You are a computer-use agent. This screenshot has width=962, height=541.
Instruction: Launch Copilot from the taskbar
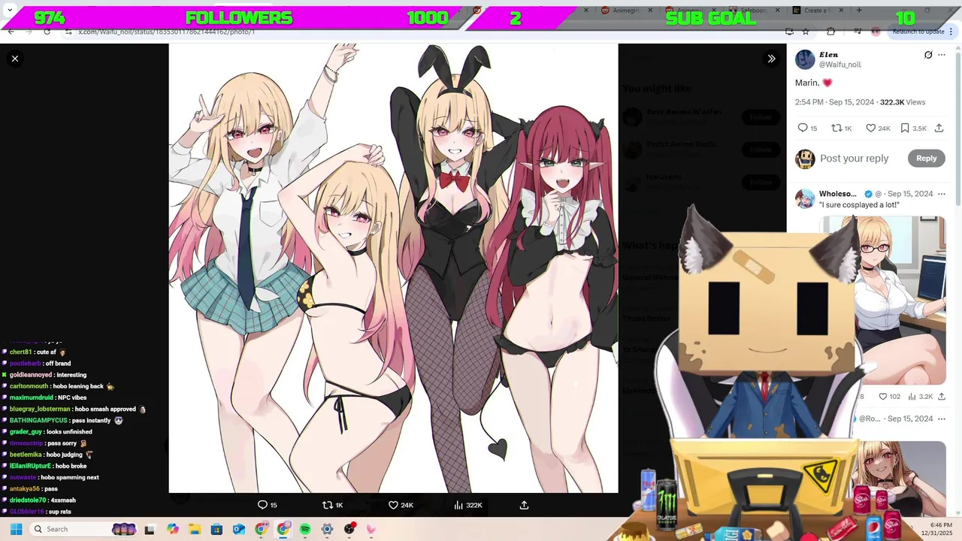click(173, 529)
